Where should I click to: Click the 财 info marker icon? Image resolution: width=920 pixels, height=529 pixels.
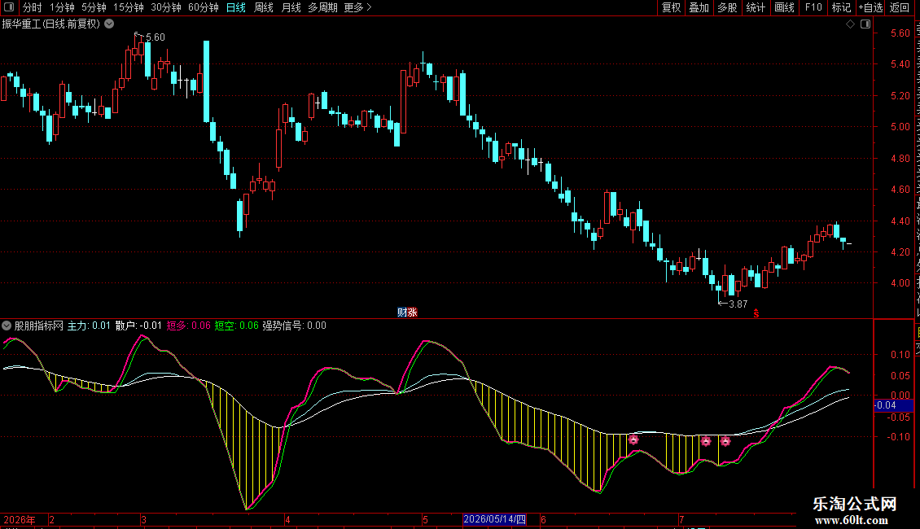tap(402, 313)
